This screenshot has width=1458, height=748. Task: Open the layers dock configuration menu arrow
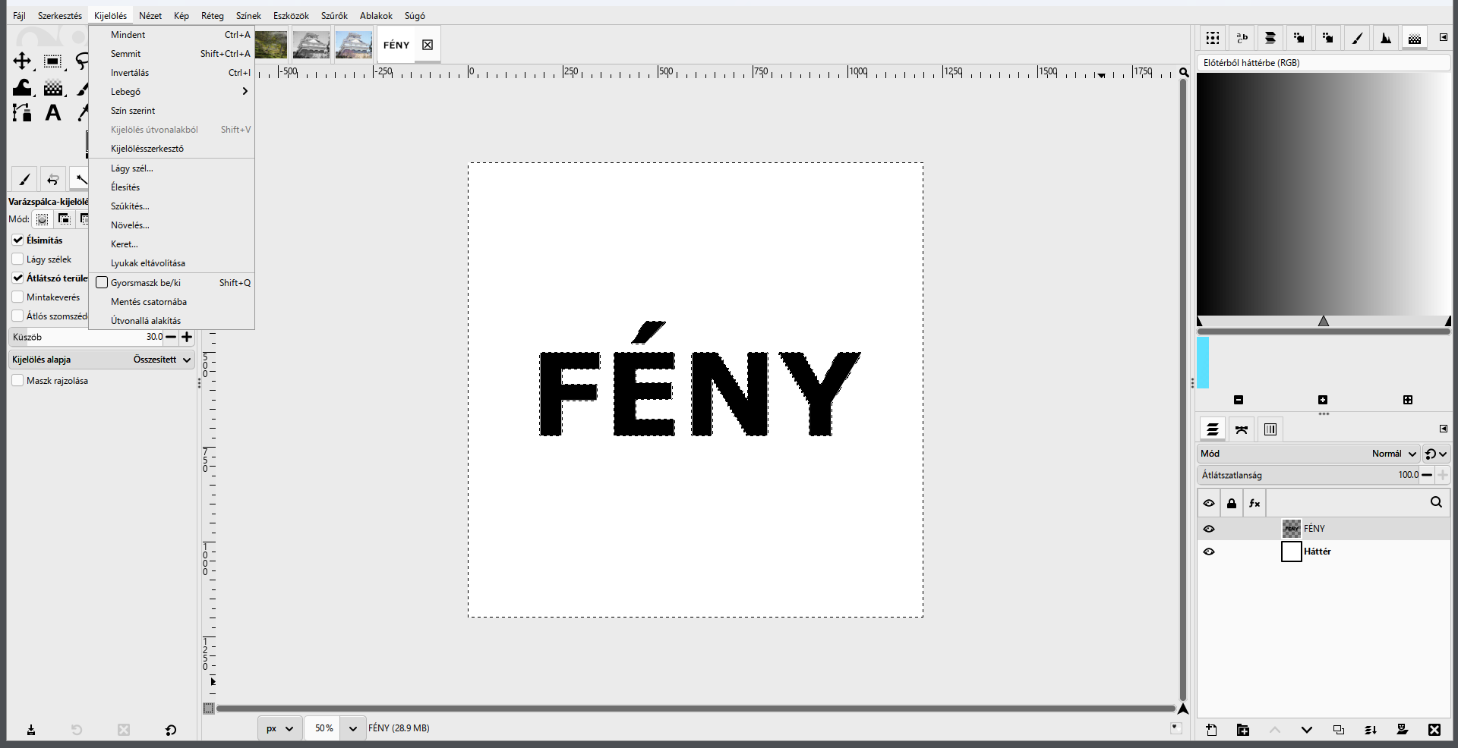(x=1443, y=429)
